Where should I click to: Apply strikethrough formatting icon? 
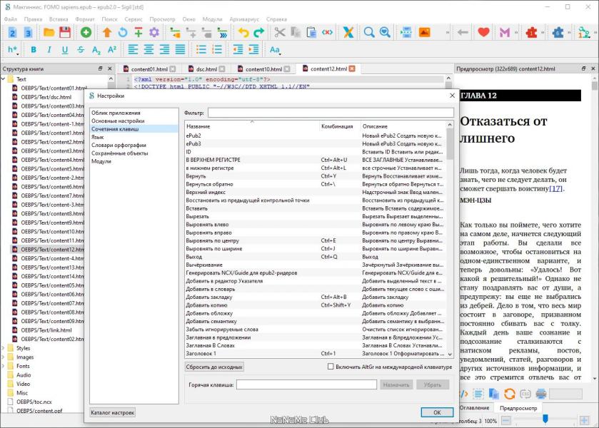81,50
